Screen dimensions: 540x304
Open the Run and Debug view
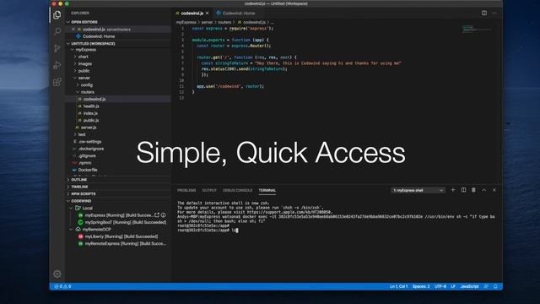pos(57,65)
